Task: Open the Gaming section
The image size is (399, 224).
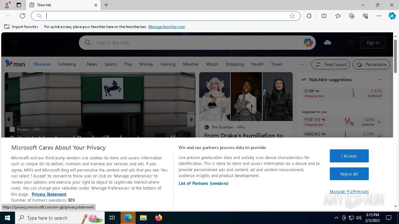Action: [168, 64]
